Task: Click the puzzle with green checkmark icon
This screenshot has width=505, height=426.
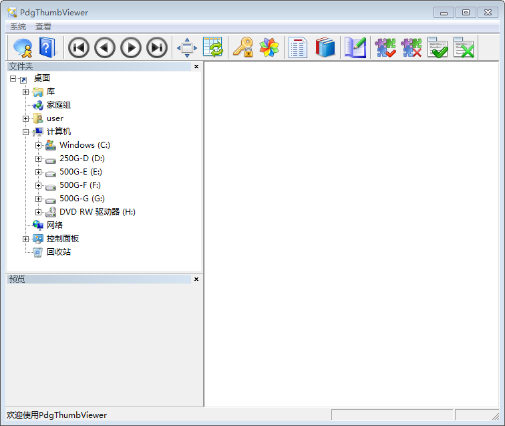Action: coord(385,47)
